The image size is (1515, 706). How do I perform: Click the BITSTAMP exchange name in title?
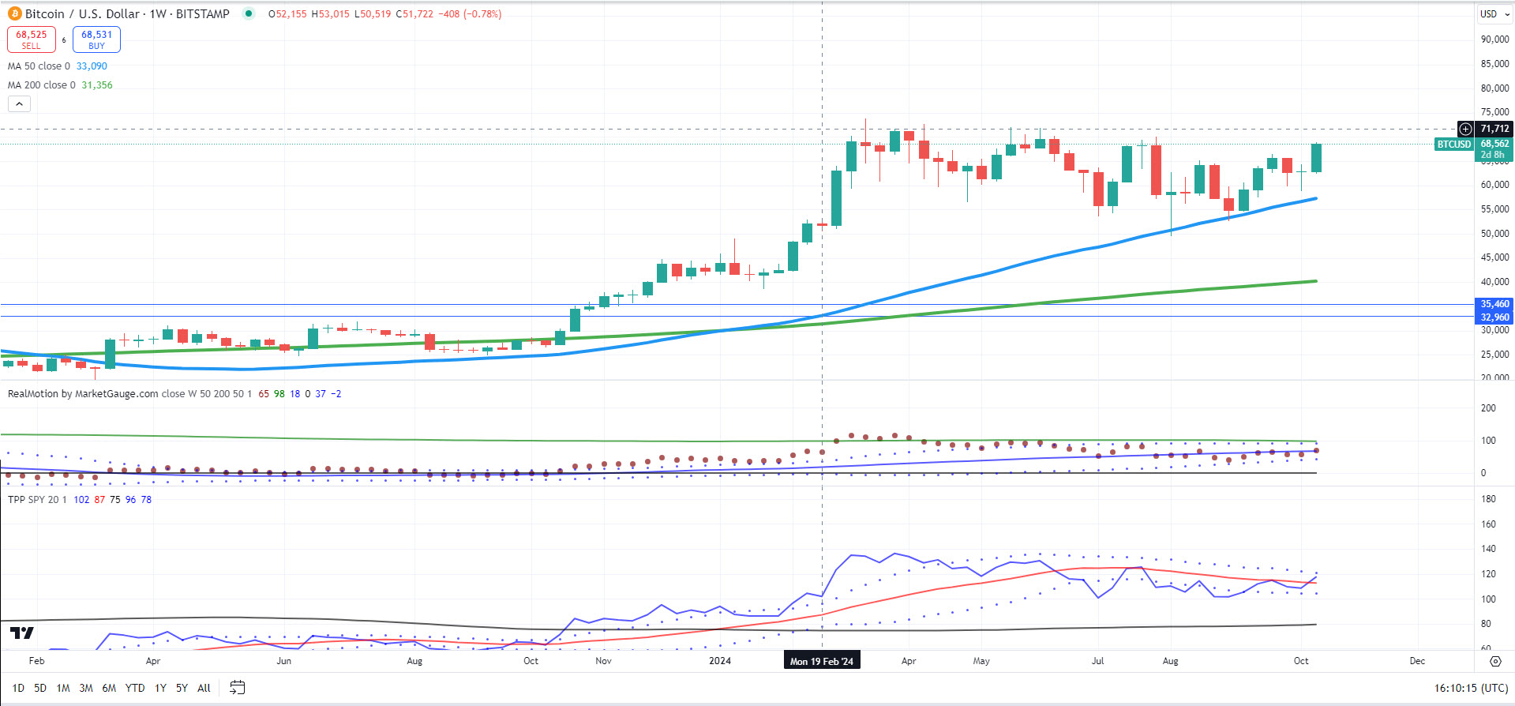[x=203, y=13]
